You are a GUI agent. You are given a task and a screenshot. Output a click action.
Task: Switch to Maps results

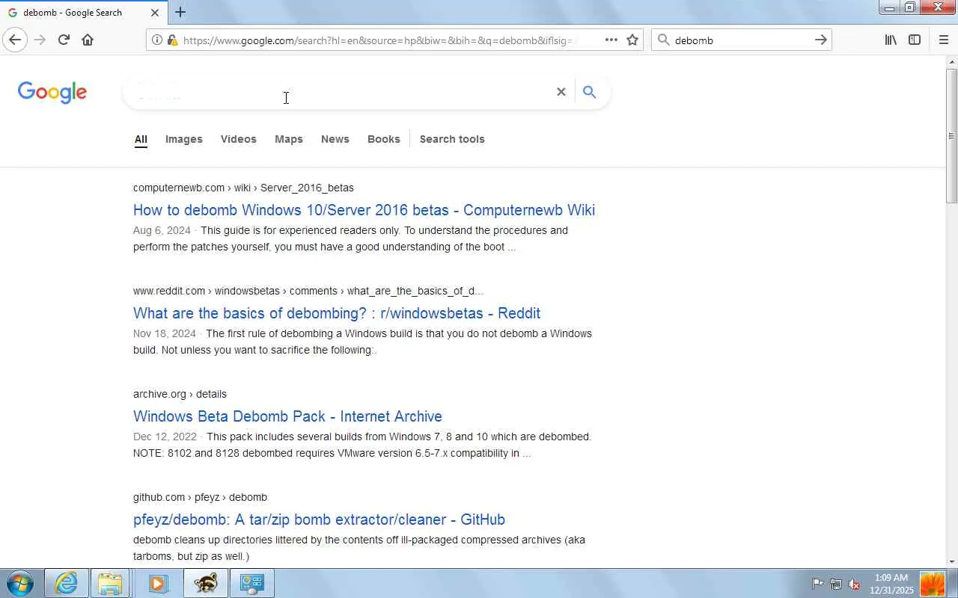(x=289, y=139)
